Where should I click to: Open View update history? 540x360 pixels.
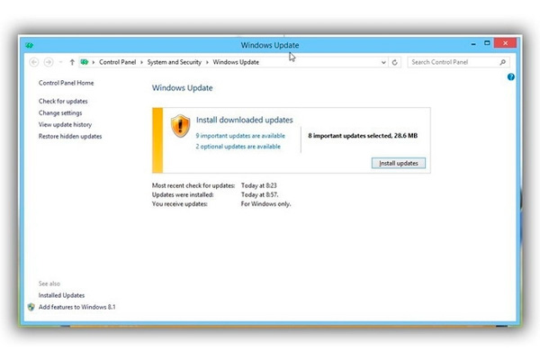[65, 124]
